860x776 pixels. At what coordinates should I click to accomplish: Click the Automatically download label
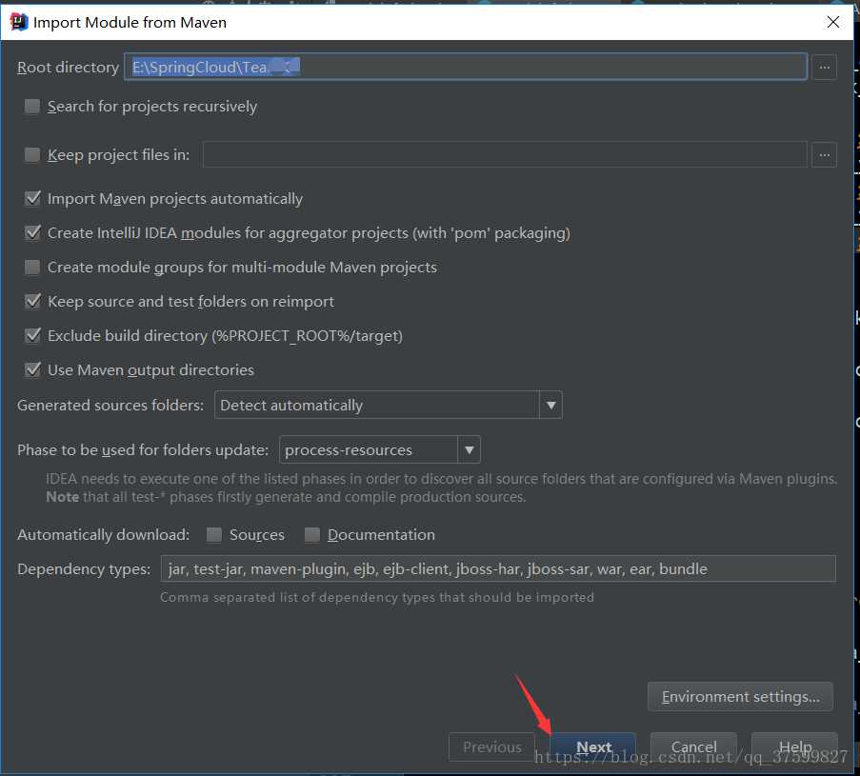pos(103,535)
